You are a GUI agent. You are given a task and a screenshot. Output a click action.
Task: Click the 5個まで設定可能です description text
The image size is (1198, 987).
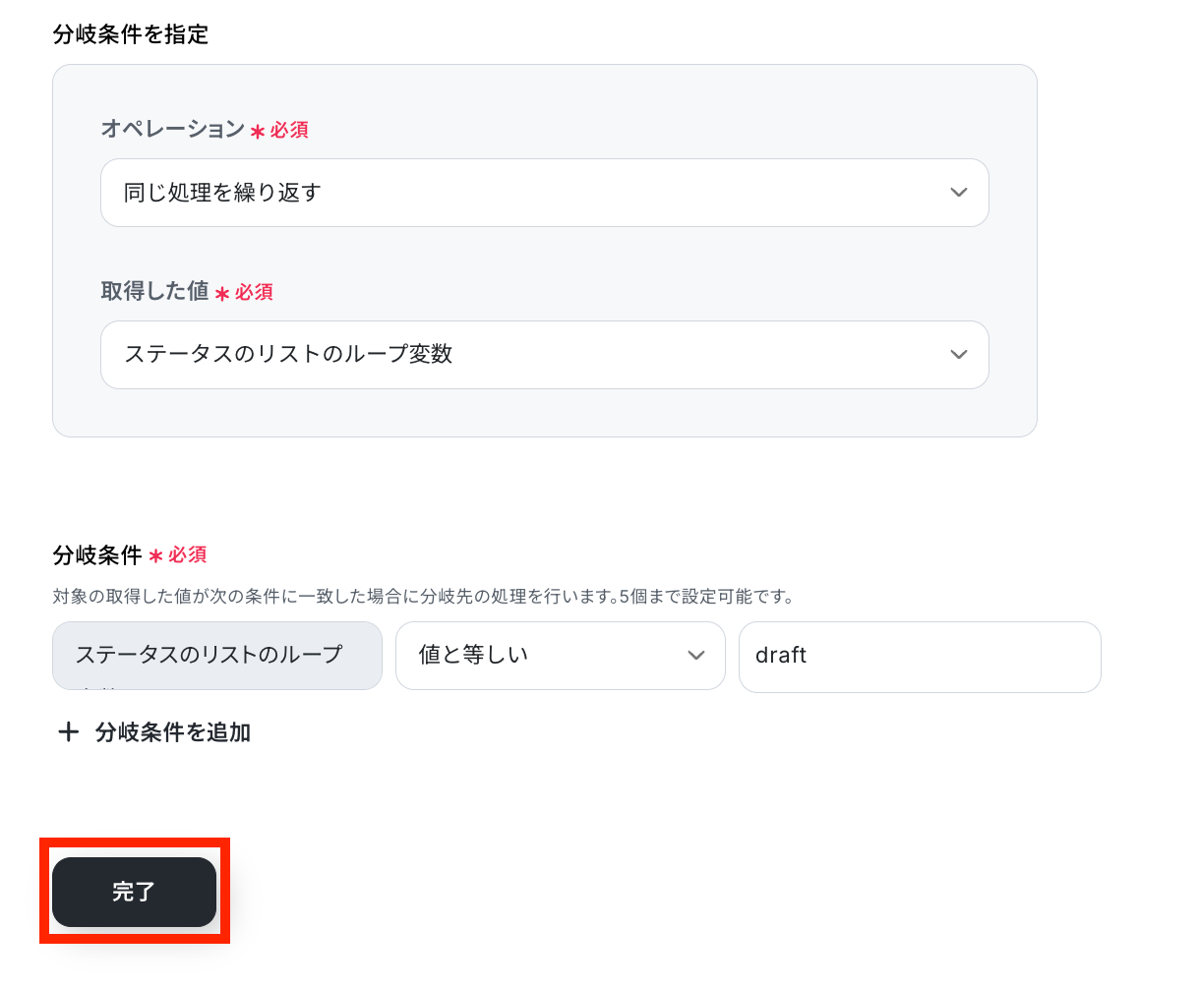click(706, 596)
